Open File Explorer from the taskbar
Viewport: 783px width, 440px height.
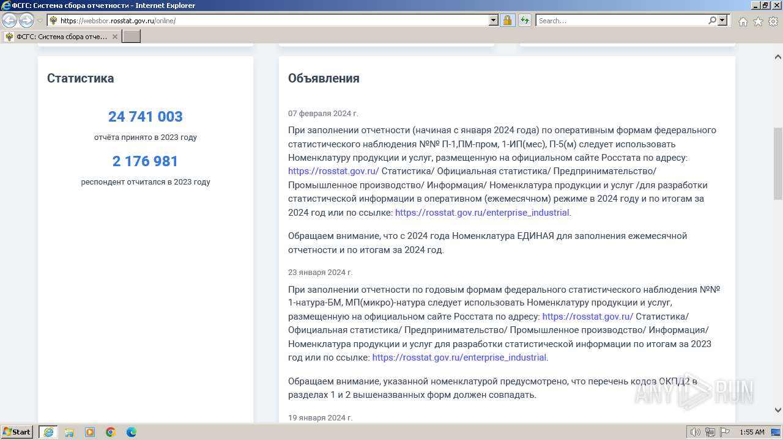tap(69, 432)
